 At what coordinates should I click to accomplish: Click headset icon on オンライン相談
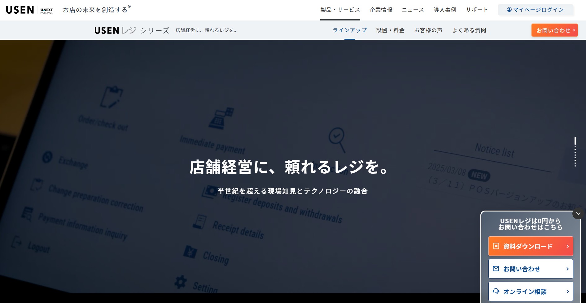[496, 291]
